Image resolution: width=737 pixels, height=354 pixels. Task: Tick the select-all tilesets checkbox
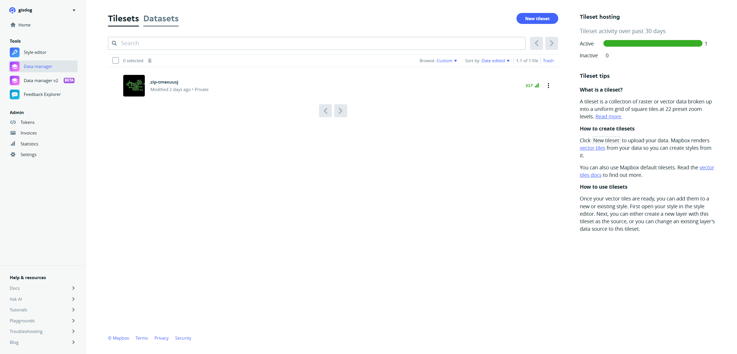pos(115,60)
